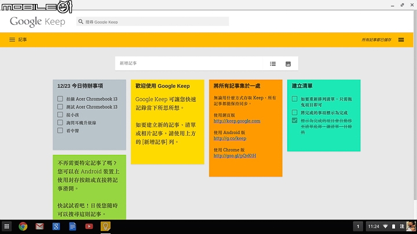Focus the 搜尋 Google Keep search box
This screenshot has width=417, height=234.
pos(152,21)
